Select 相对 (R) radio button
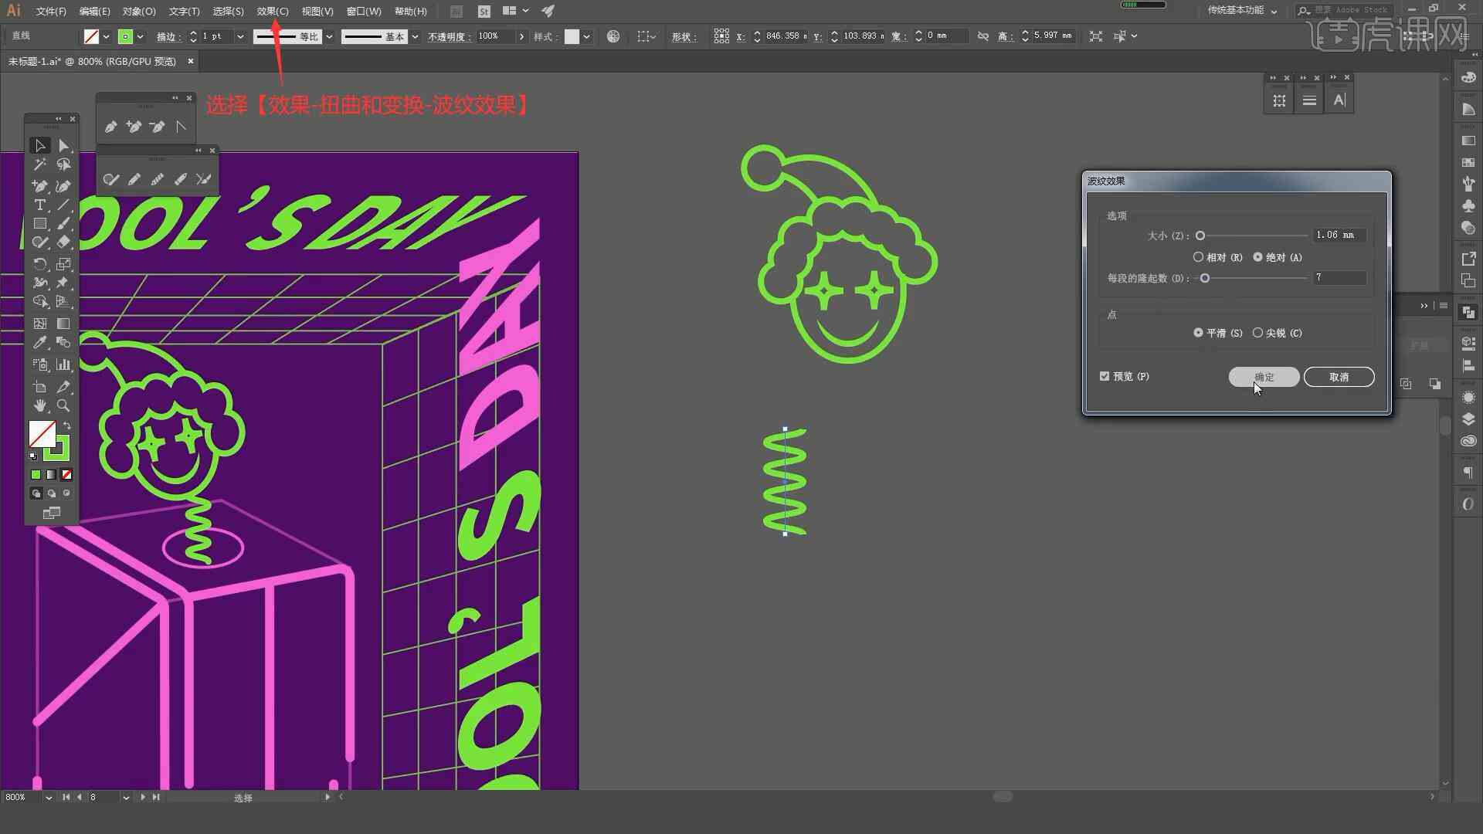1483x834 pixels. click(x=1198, y=256)
